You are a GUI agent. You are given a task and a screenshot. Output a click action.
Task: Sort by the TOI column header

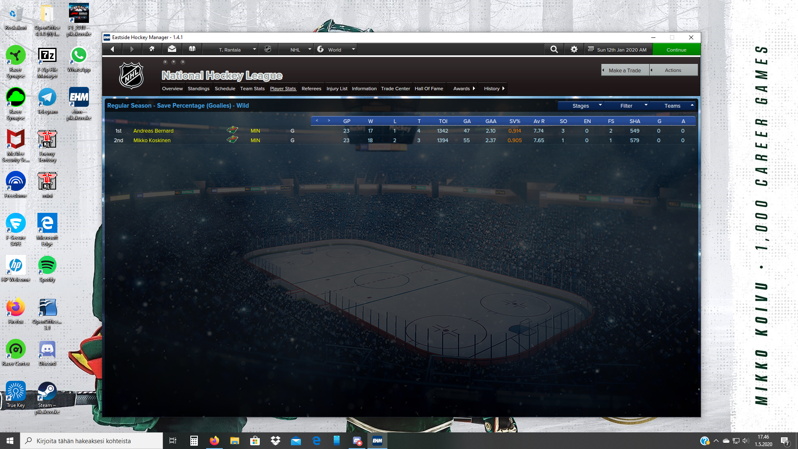pyautogui.click(x=443, y=121)
